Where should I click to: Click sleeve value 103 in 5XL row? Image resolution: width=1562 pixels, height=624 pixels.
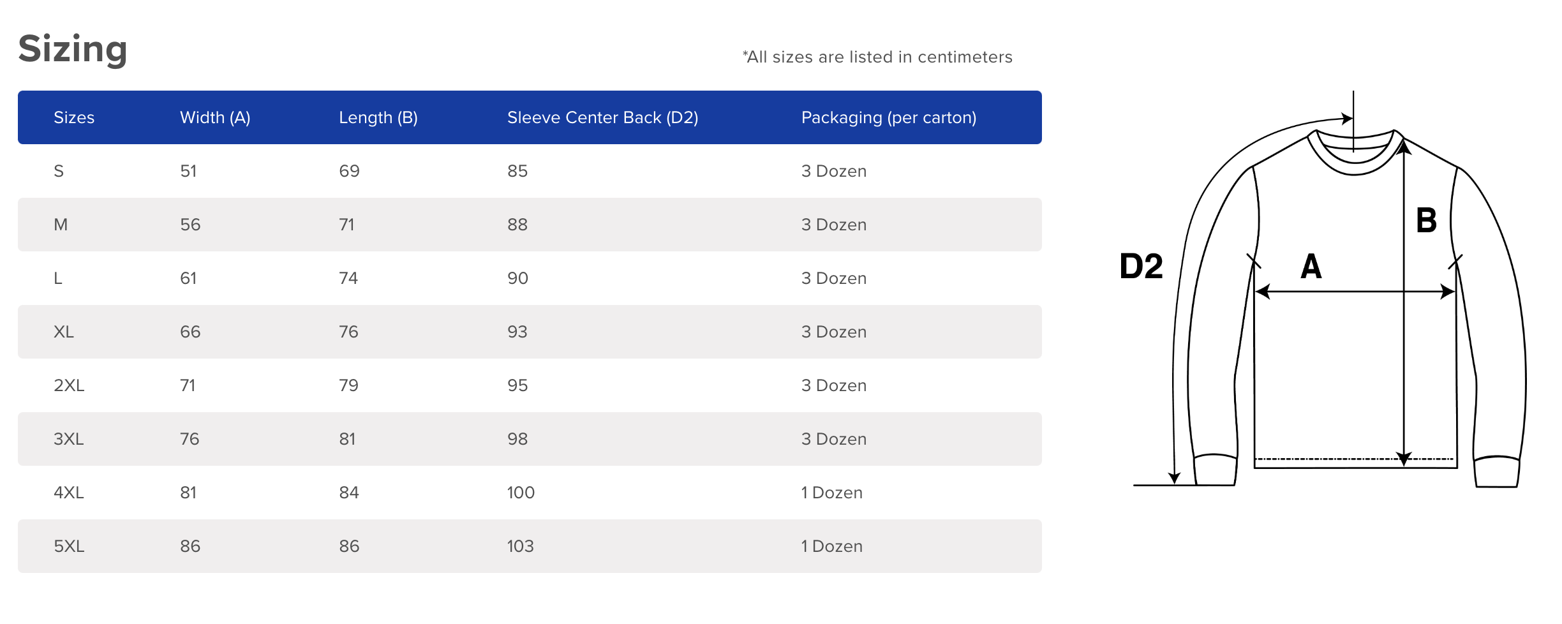coord(520,546)
